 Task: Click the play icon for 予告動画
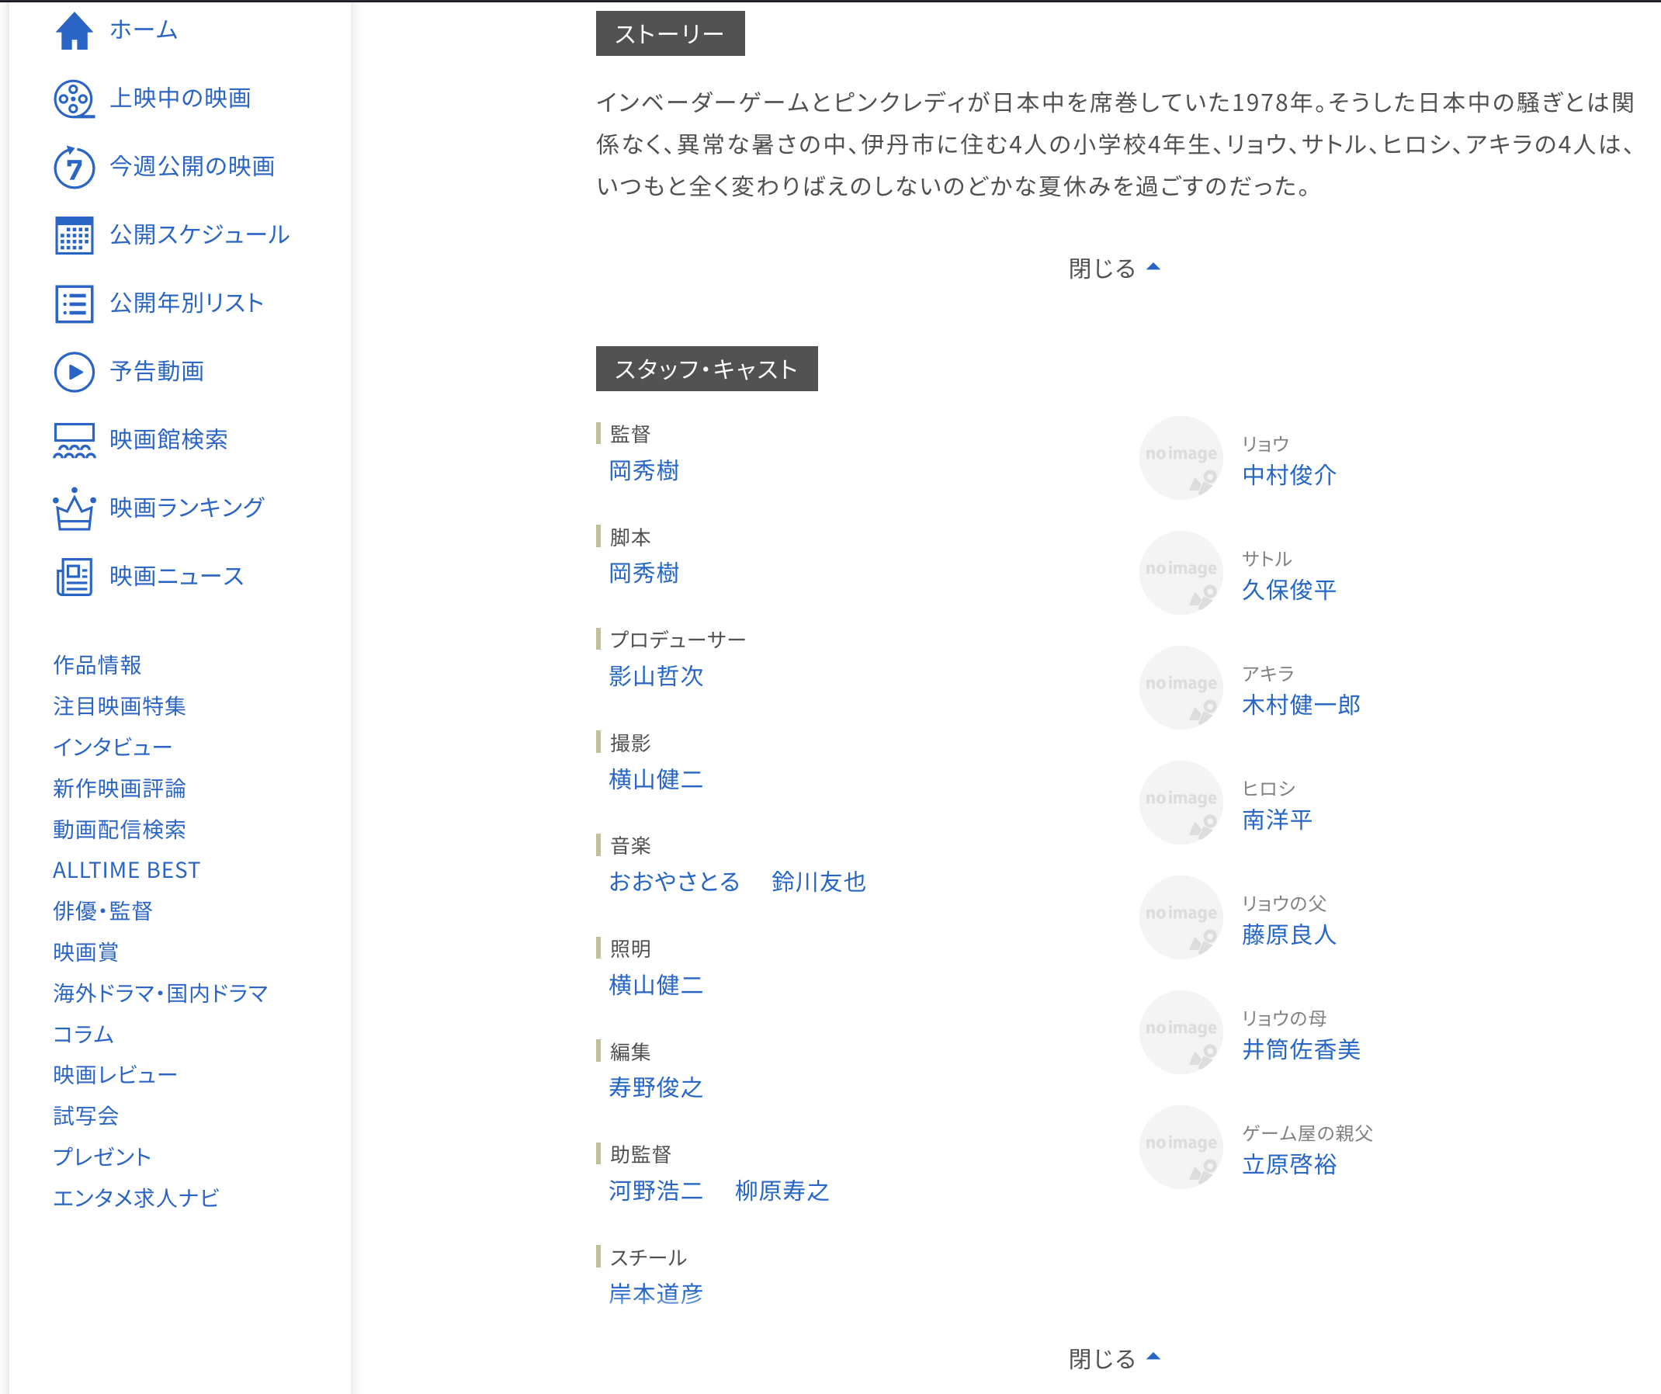click(x=74, y=370)
